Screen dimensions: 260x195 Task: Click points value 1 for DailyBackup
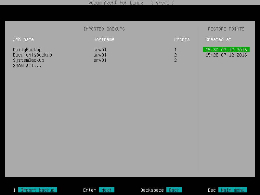(x=175, y=50)
